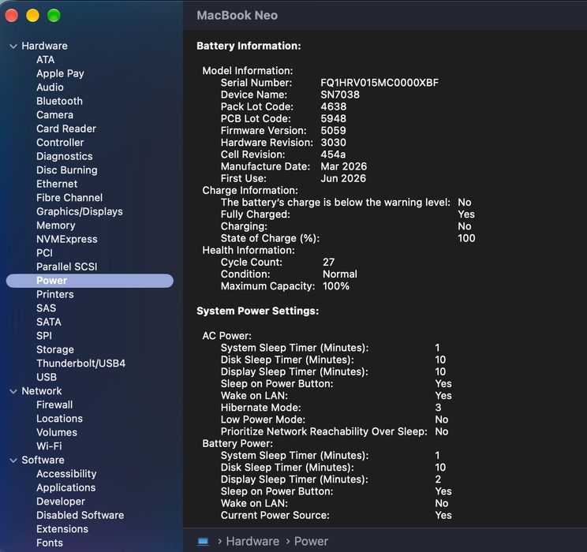The height and width of the screenshot is (552, 587).
Task: Click the Pack Lot Code value 4638
Action: [334, 106]
